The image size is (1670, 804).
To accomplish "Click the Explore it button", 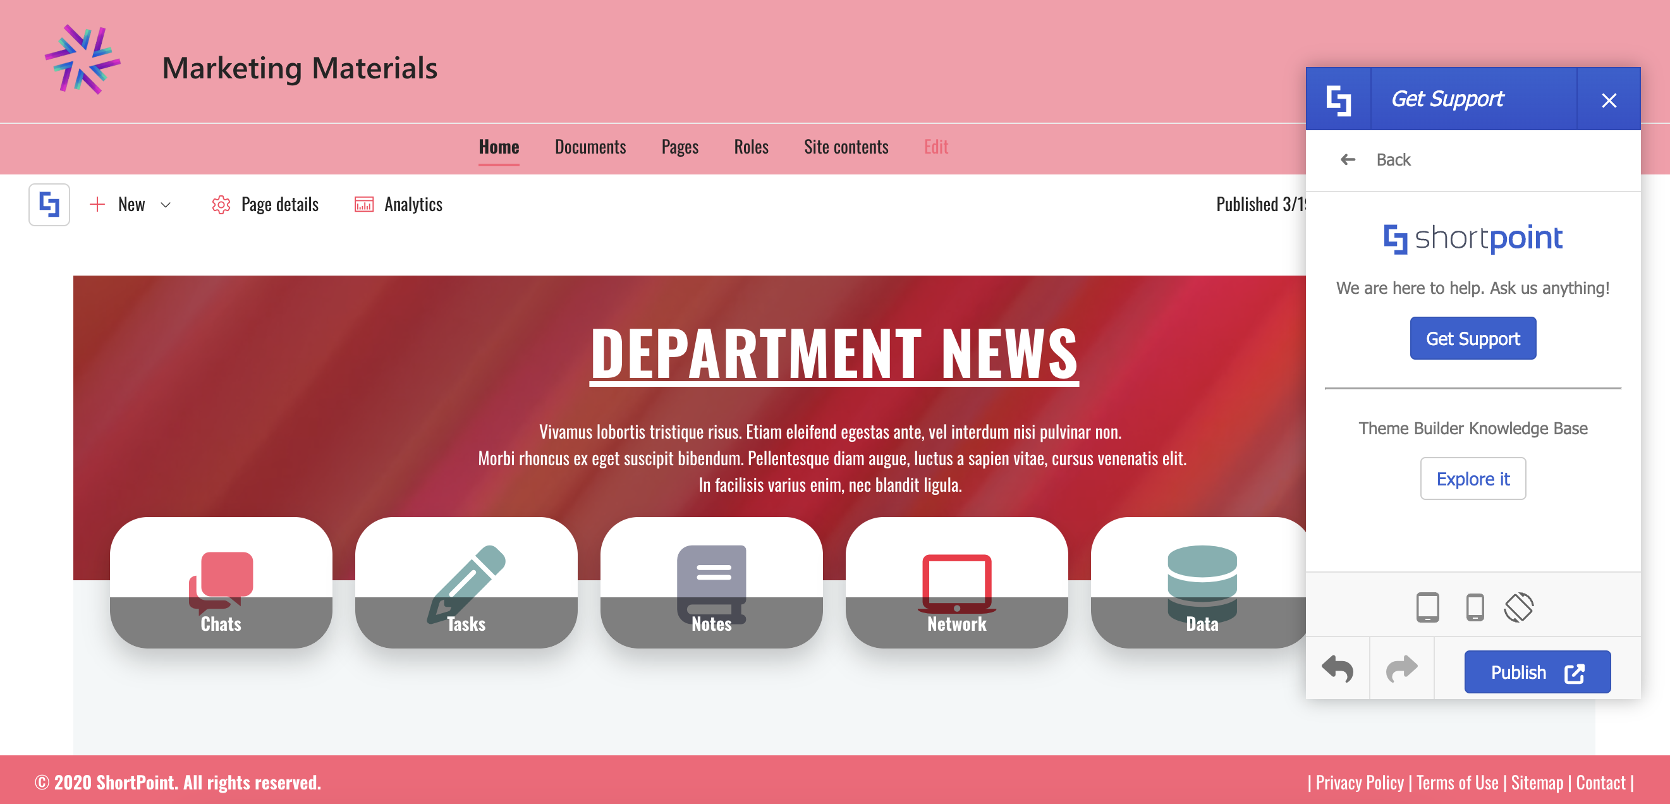I will click(x=1472, y=478).
